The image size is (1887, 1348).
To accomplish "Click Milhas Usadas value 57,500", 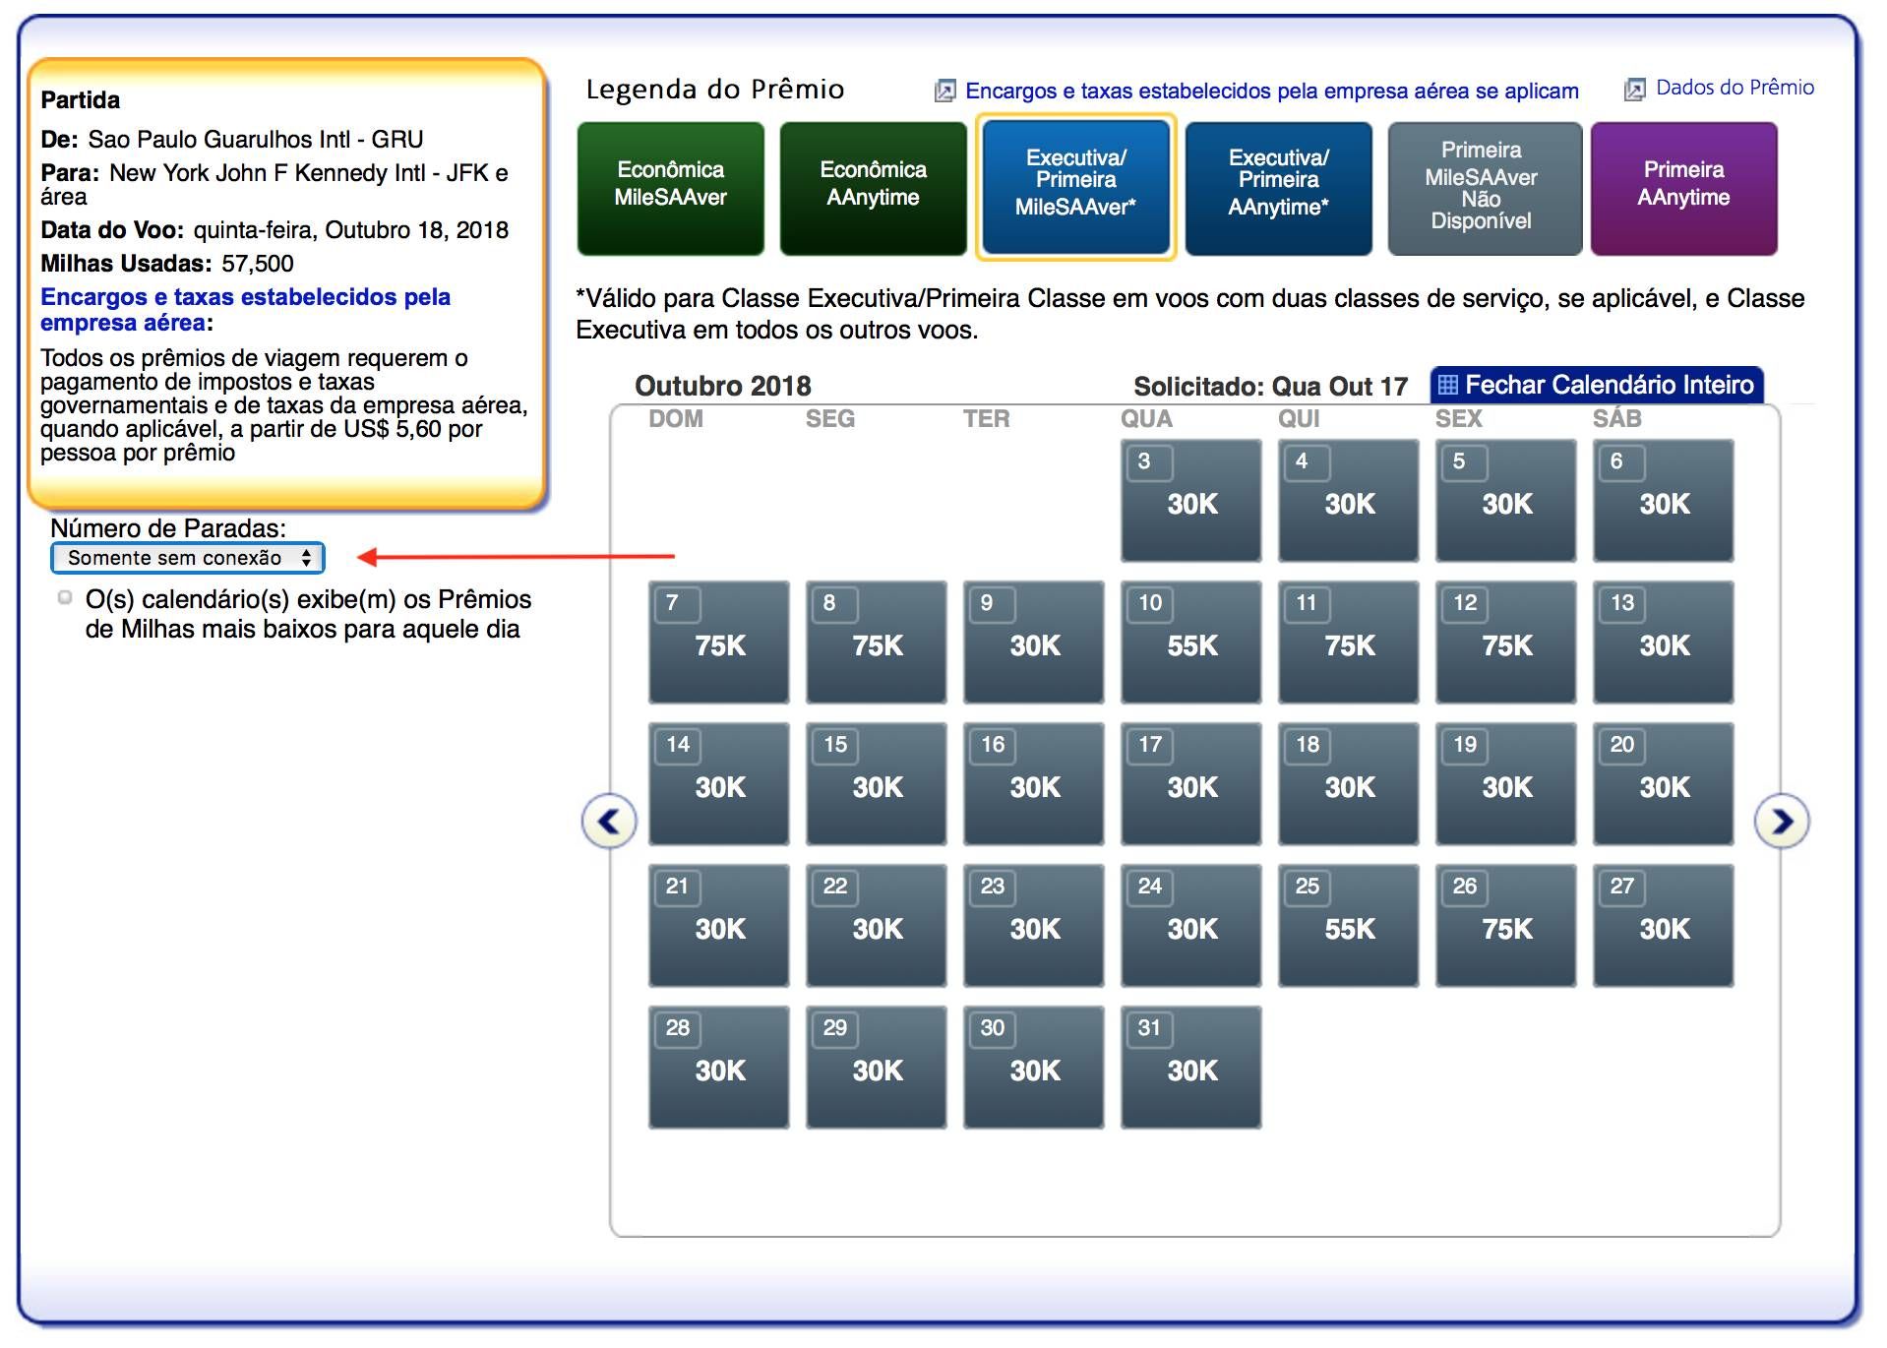I will coord(258,264).
